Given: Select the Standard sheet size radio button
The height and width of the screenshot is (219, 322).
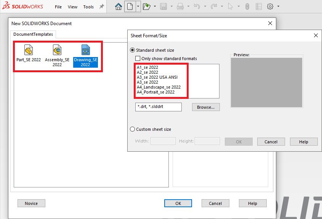Looking at the screenshot, I should 133,50.
